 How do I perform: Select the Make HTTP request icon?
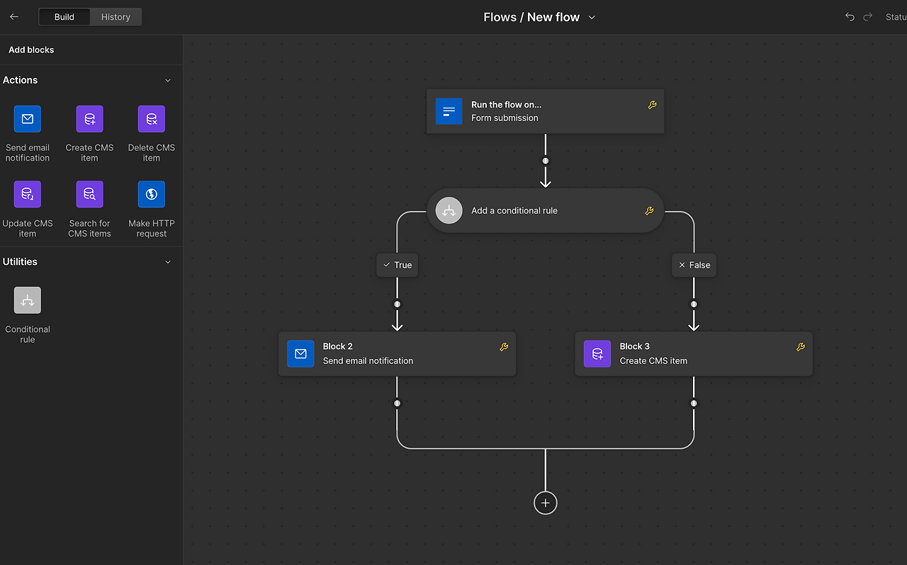152,194
